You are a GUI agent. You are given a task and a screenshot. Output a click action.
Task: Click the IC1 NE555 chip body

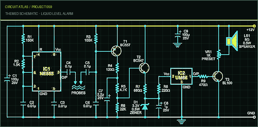(46, 71)
